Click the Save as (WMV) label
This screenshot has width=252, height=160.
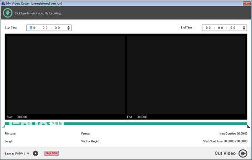pos(15,153)
